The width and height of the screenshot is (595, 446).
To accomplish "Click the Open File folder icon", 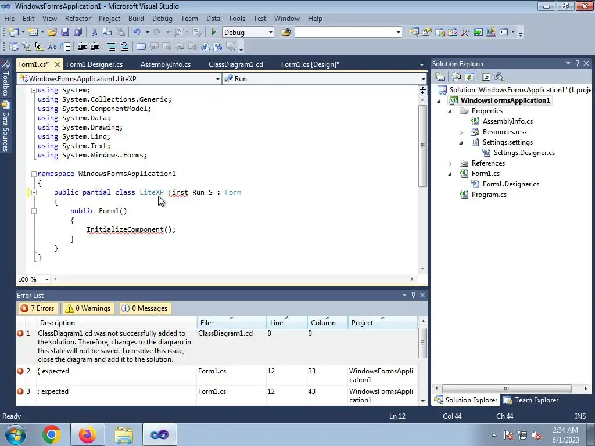I will point(52,33).
